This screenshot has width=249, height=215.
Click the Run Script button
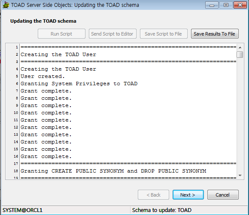click(x=61, y=34)
